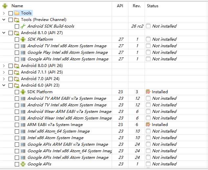Select the Google APIs ARM EABI v7a System Image label

68,144
